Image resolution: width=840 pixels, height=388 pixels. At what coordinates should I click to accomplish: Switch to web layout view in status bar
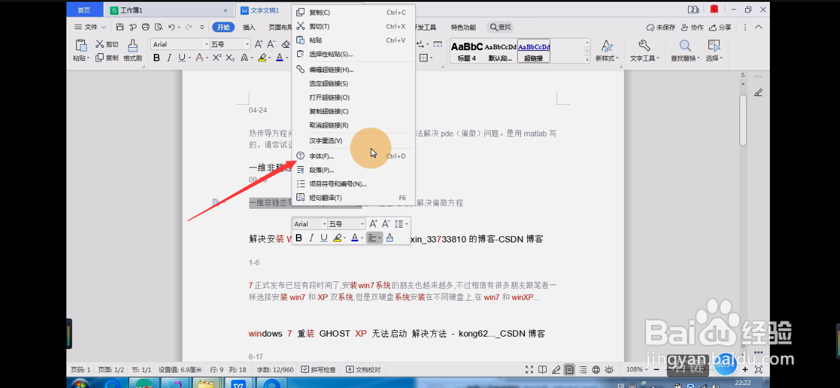pyautogui.click(x=596, y=369)
